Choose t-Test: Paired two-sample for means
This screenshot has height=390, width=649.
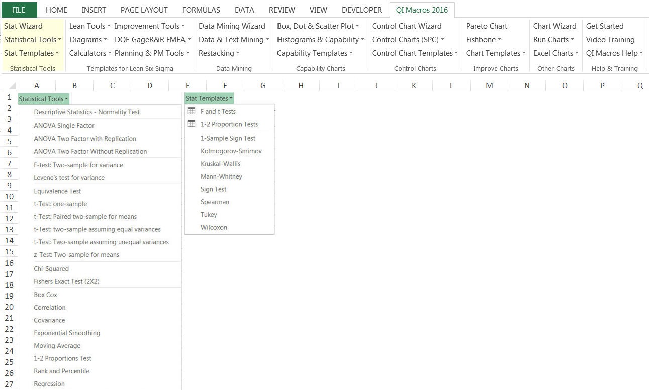coord(85,217)
